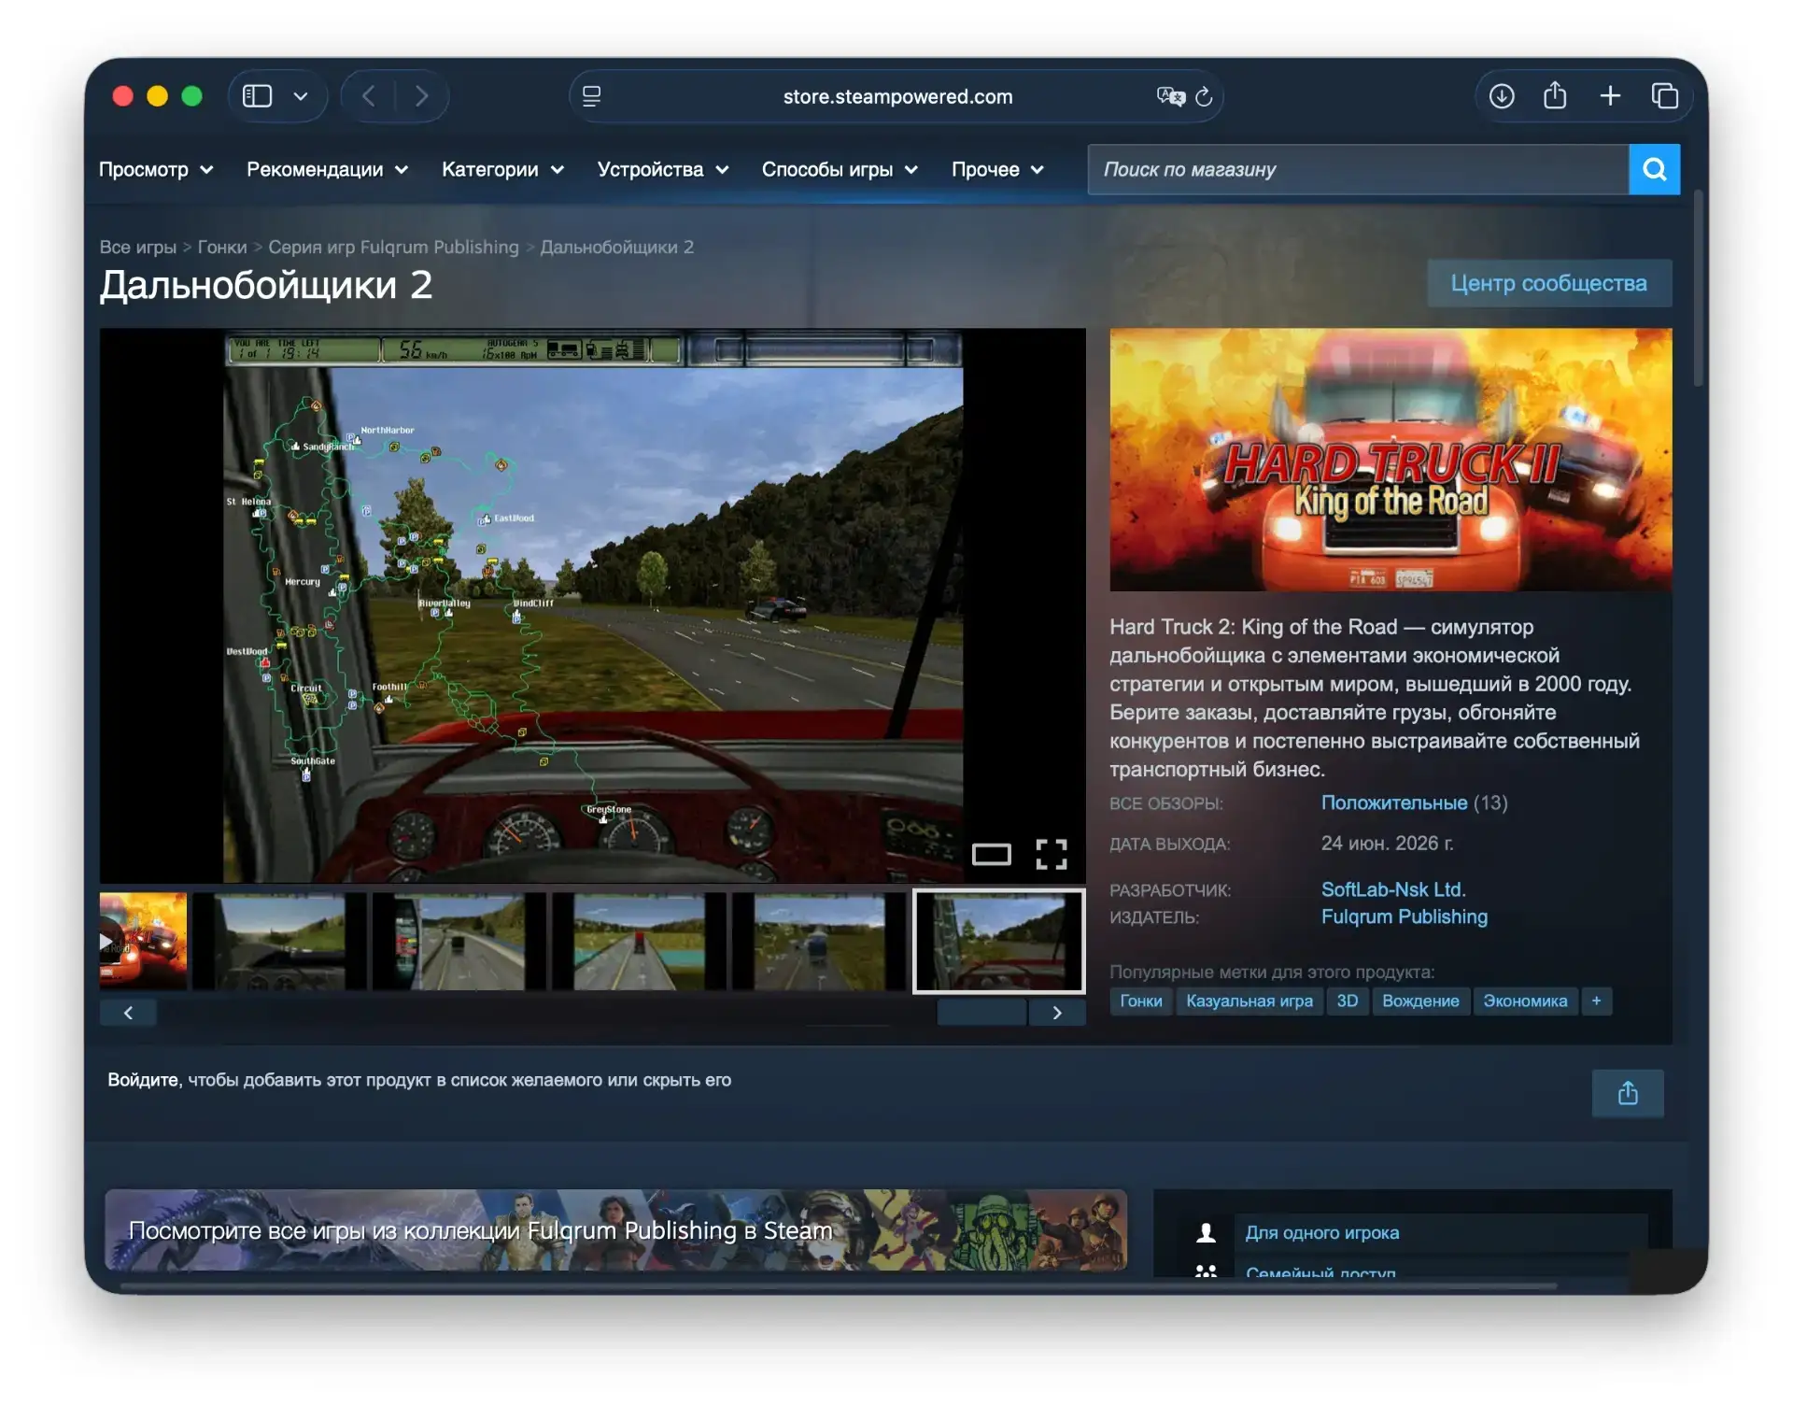The height and width of the screenshot is (1406, 1793).
Task: Expand the Прочее menu
Action: coord(997,170)
